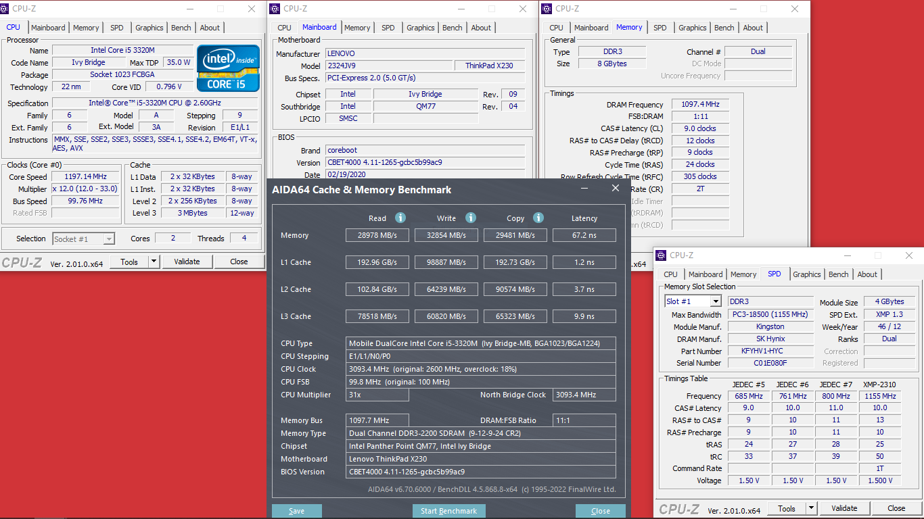Click CAS# Latency value 9.0 clocks

pos(701,128)
